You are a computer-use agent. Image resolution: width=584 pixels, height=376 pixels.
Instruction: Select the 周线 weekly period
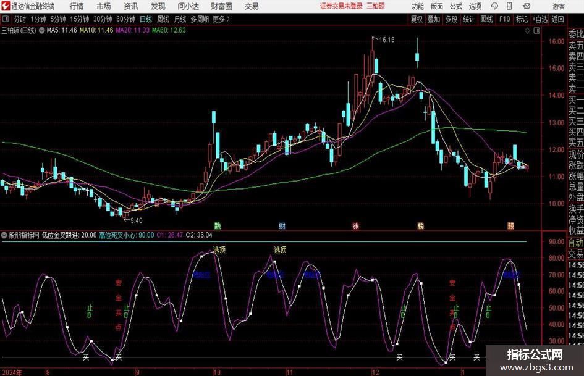(x=163, y=19)
